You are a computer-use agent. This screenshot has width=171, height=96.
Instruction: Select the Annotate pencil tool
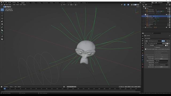(x=2, y=27)
